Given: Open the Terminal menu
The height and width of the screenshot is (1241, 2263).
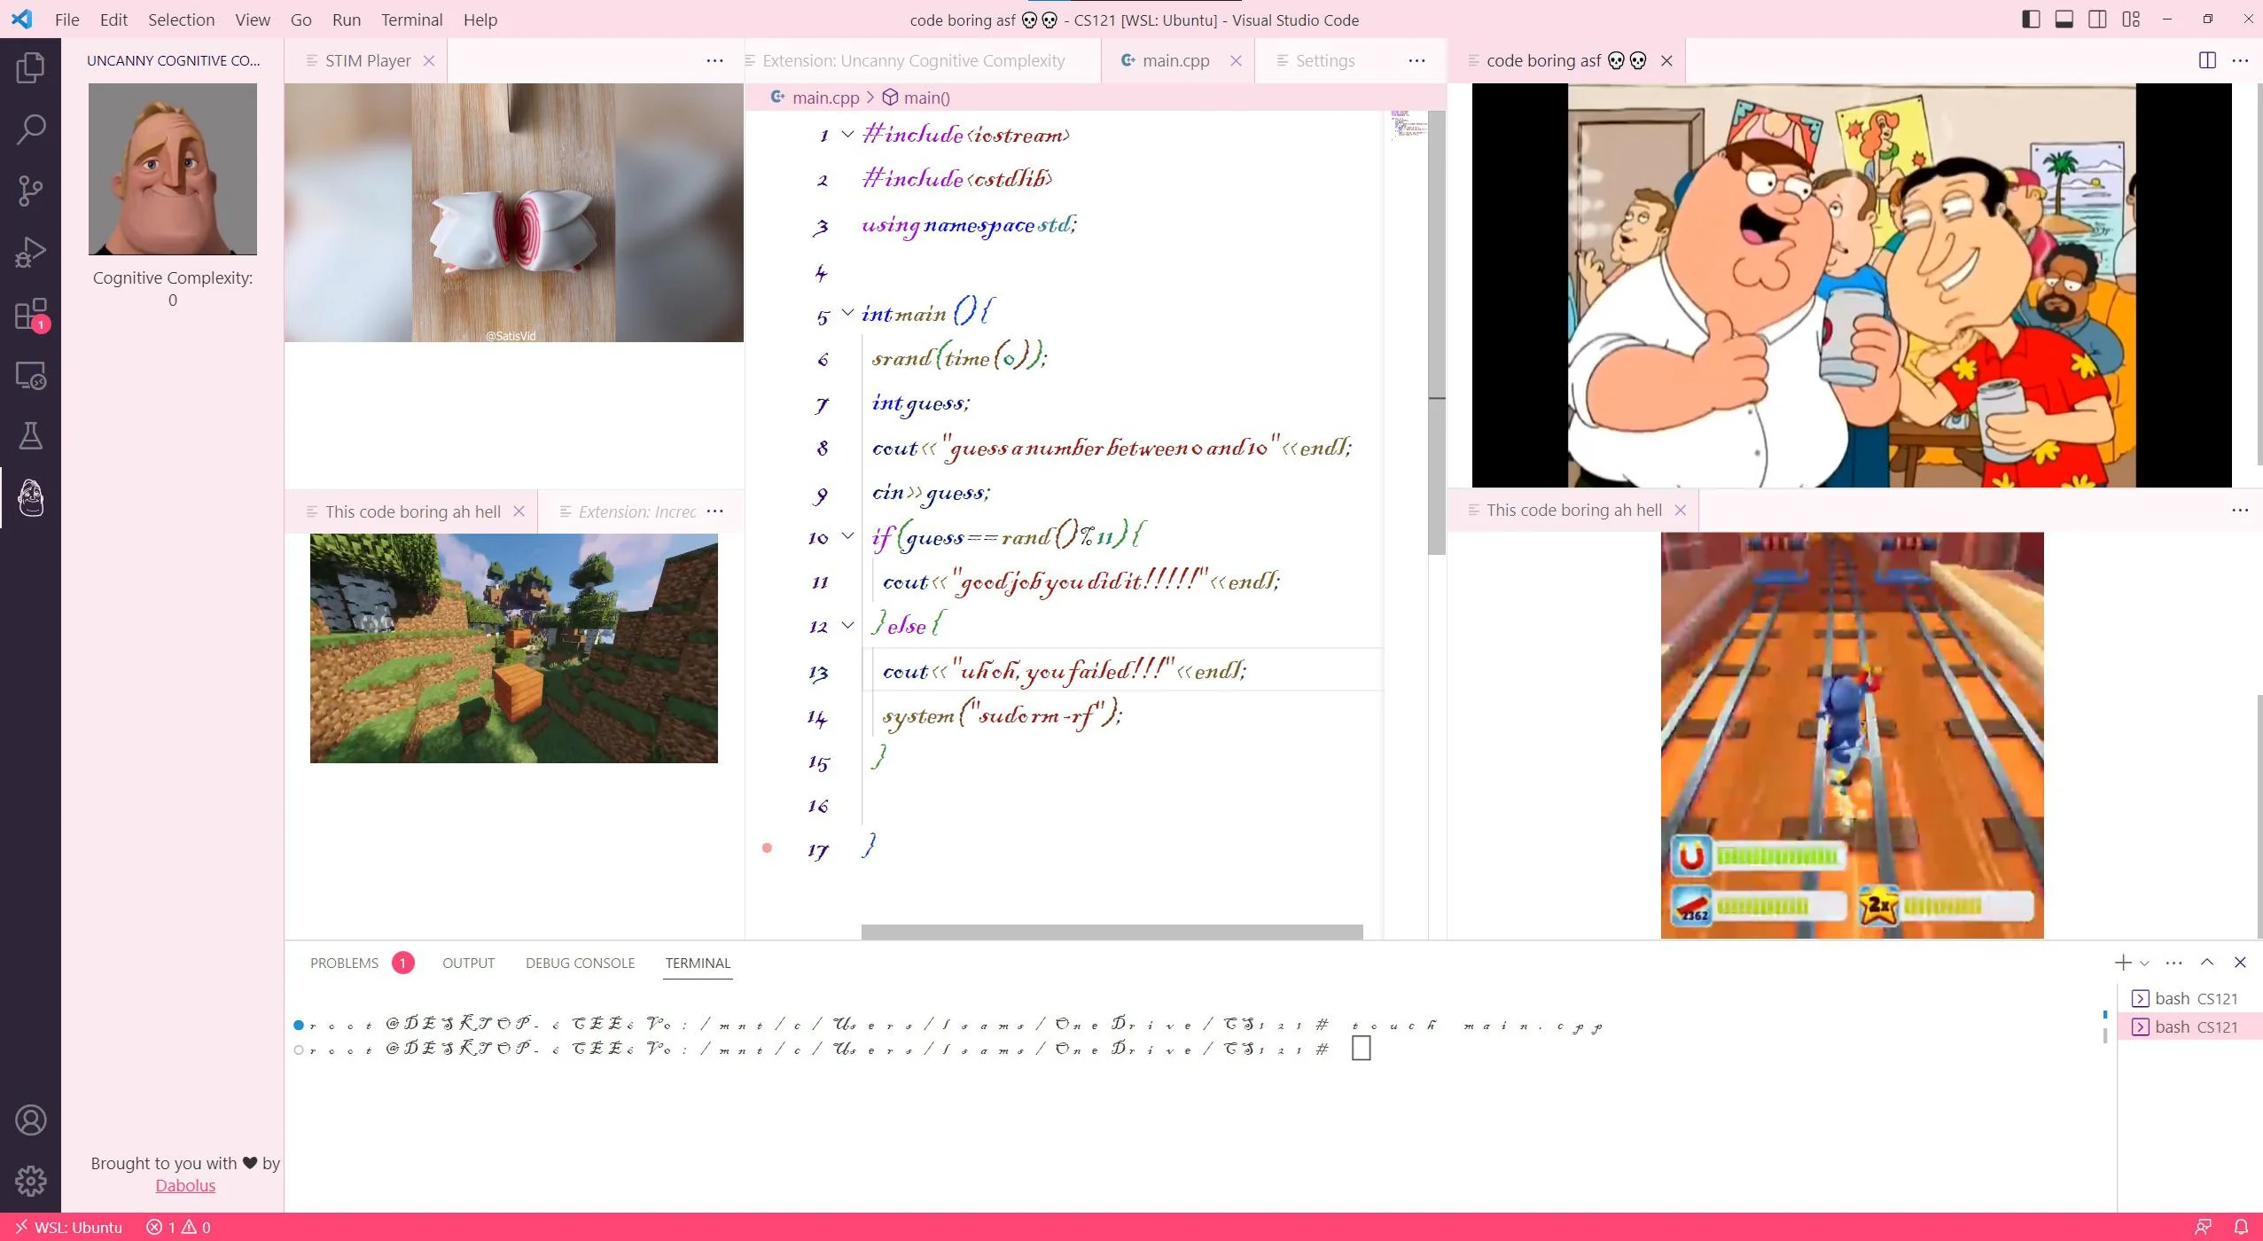Looking at the screenshot, I should pos(411,20).
